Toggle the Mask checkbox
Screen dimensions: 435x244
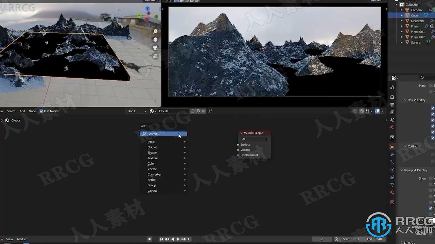click(x=432, y=86)
